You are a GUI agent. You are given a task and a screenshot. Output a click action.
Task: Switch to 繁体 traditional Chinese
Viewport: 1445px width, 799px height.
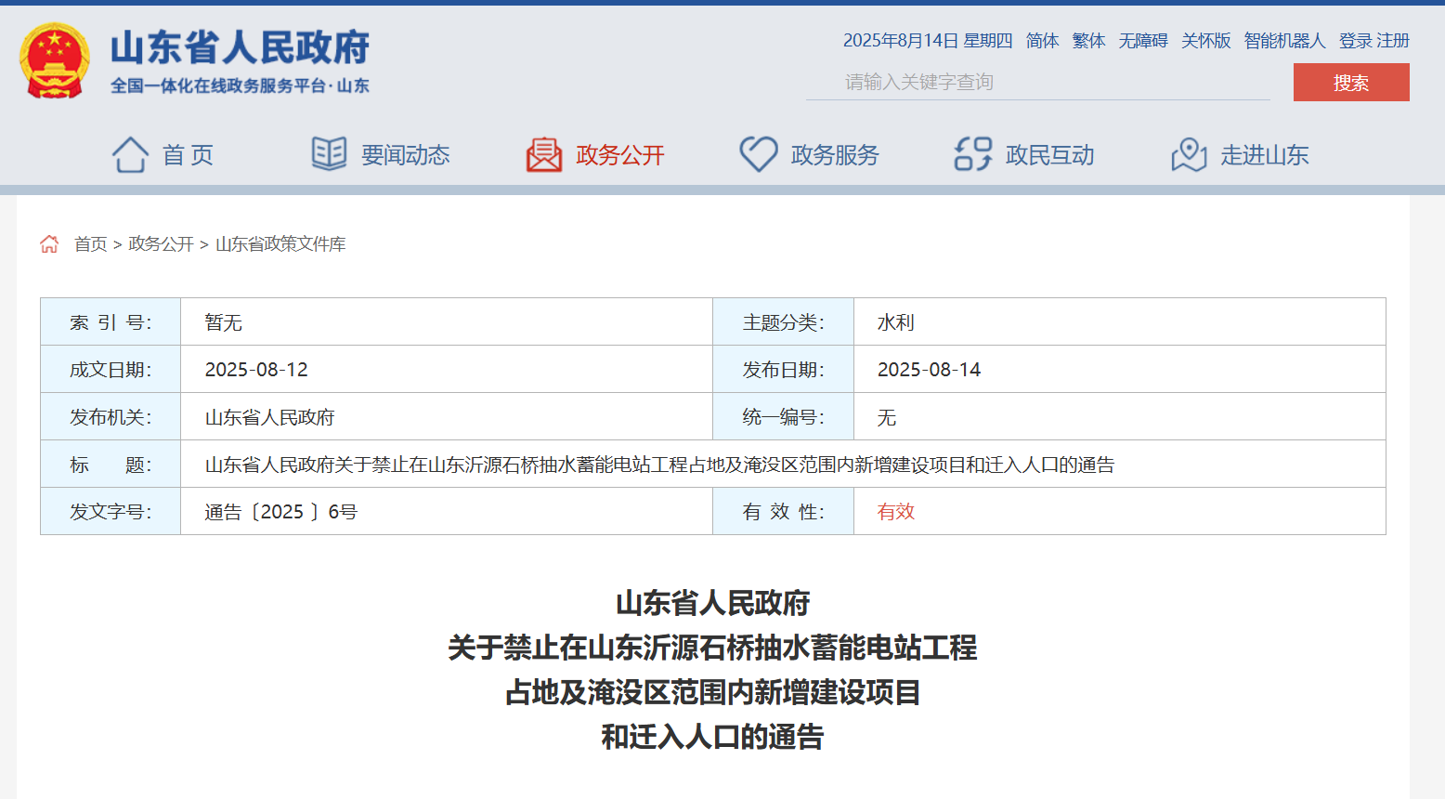pos(1088,41)
